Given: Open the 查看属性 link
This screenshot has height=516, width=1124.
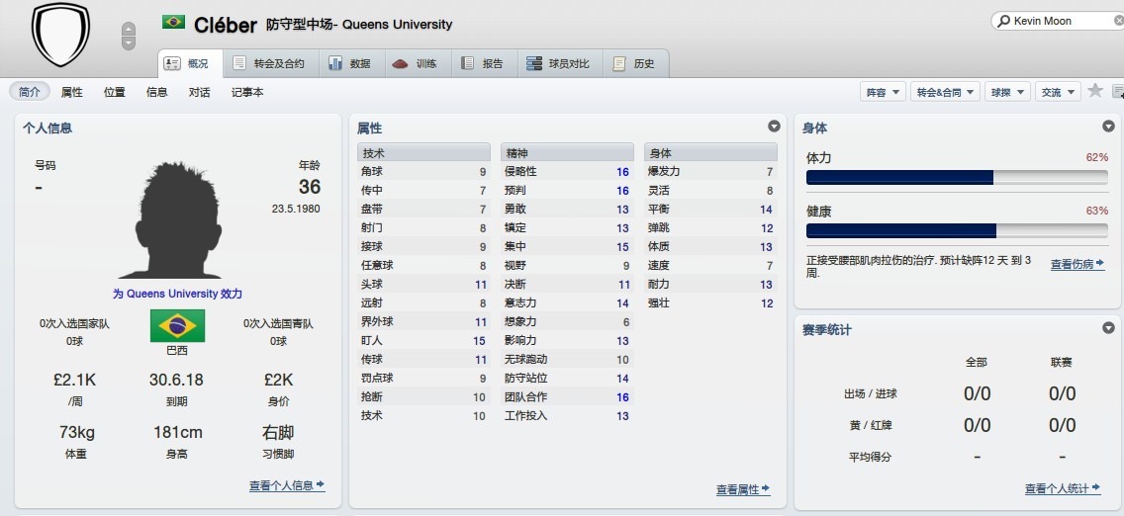Looking at the screenshot, I should [743, 489].
